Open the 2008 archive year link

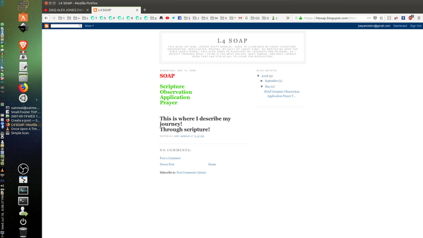pyautogui.click(x=264, y=76)
